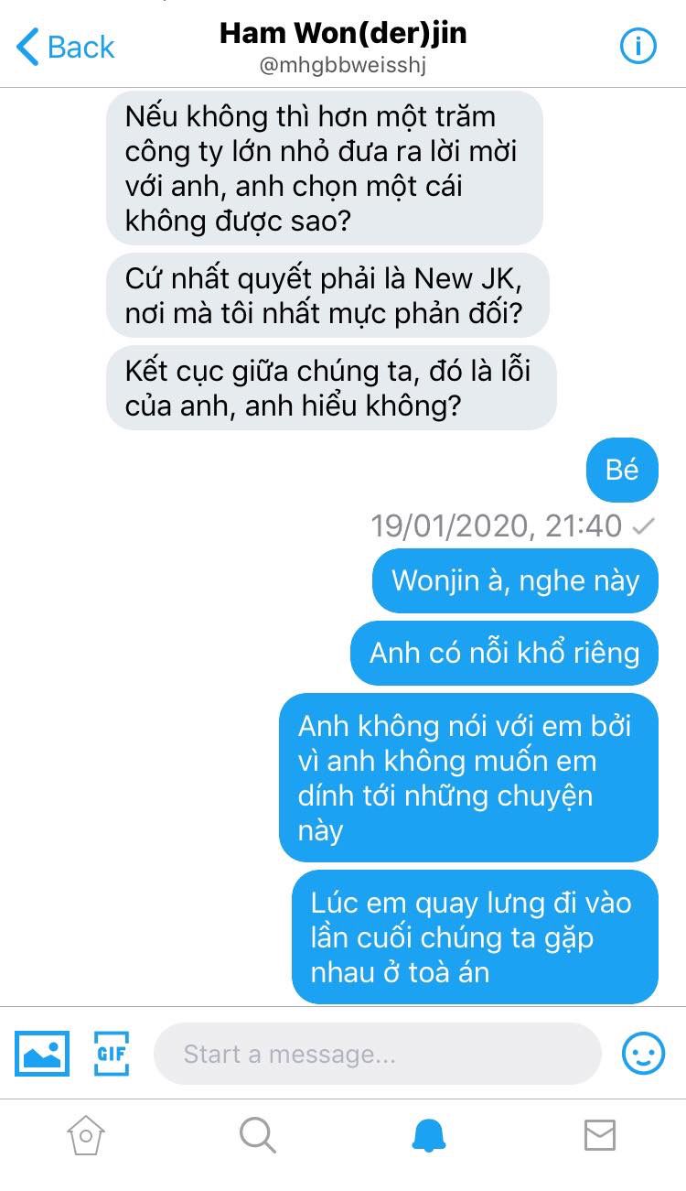686x1191 pixels.
Task: Open the GIF picker icon
Action: point(111,1054)
